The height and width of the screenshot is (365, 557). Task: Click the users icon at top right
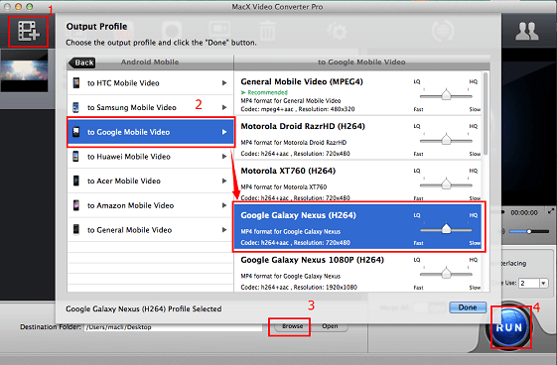coord(527,31)
